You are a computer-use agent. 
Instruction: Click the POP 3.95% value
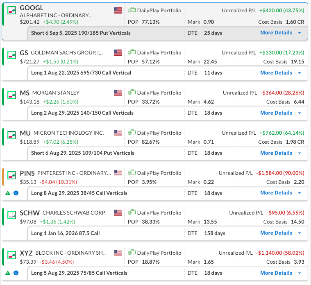(149, 182)
